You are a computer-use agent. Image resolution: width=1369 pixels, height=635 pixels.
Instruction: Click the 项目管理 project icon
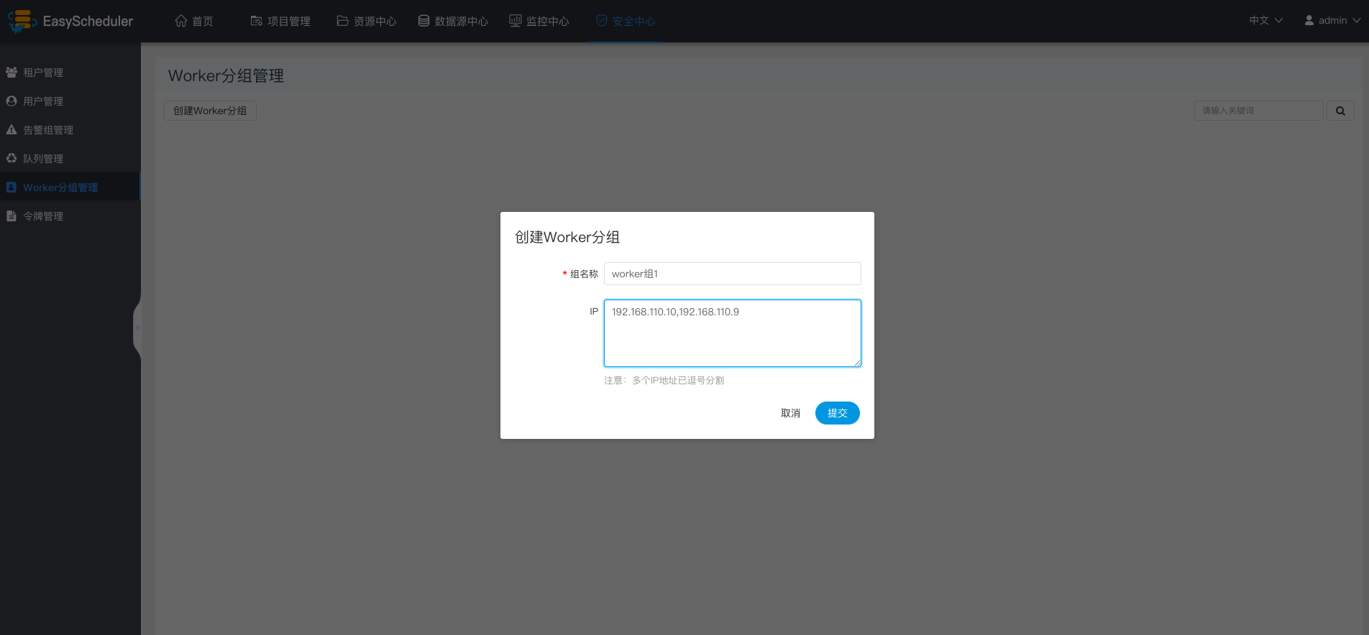256,21
